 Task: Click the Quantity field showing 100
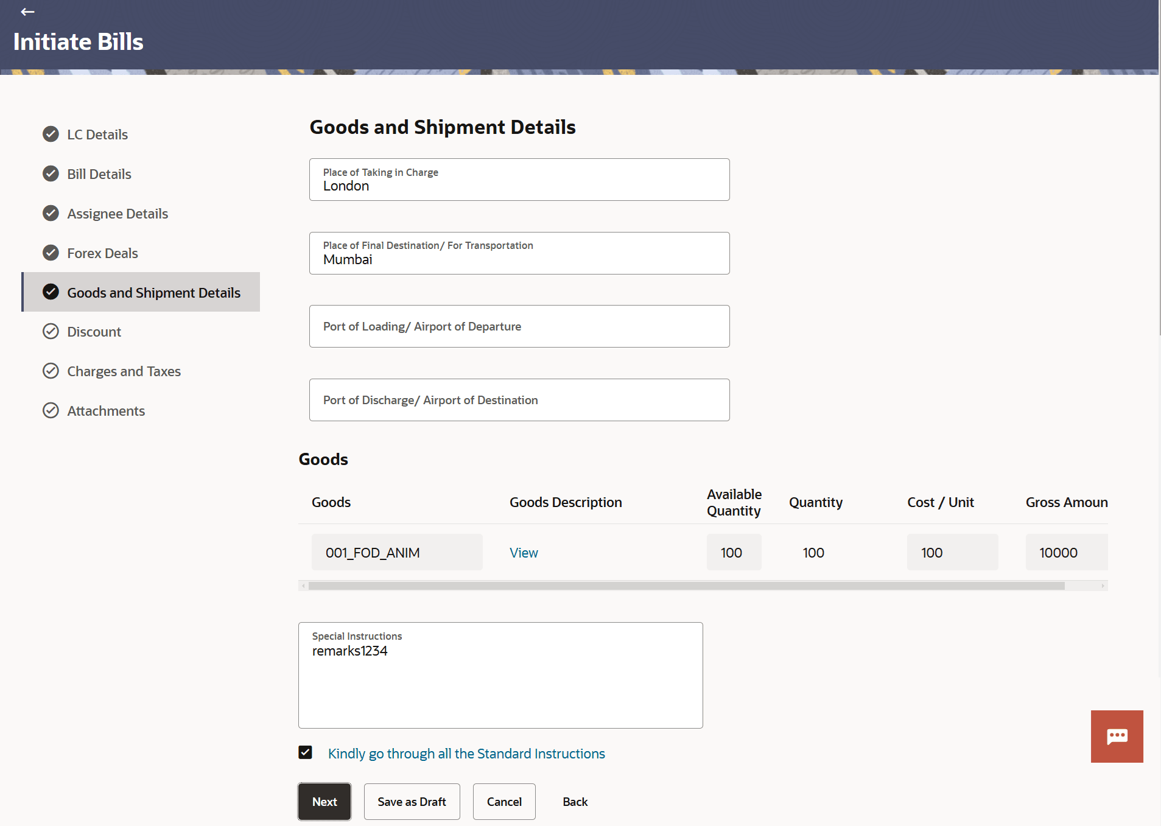813,553
